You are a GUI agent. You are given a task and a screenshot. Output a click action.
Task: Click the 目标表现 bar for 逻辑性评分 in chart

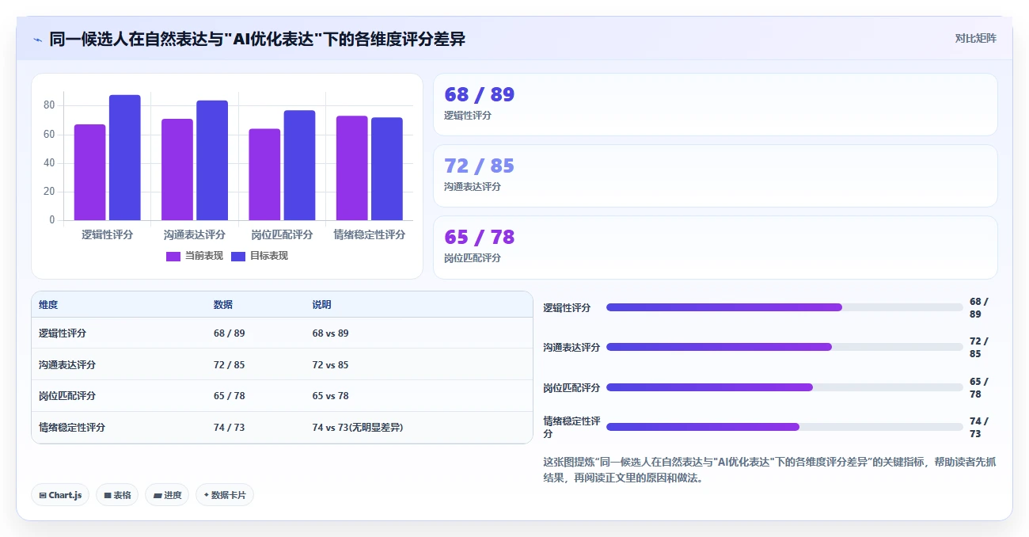[125, 158]
